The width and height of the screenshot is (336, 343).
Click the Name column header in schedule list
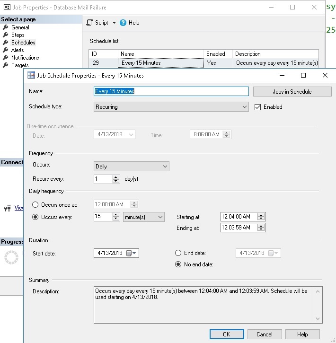pyautogui.click(x=161, y=54)
